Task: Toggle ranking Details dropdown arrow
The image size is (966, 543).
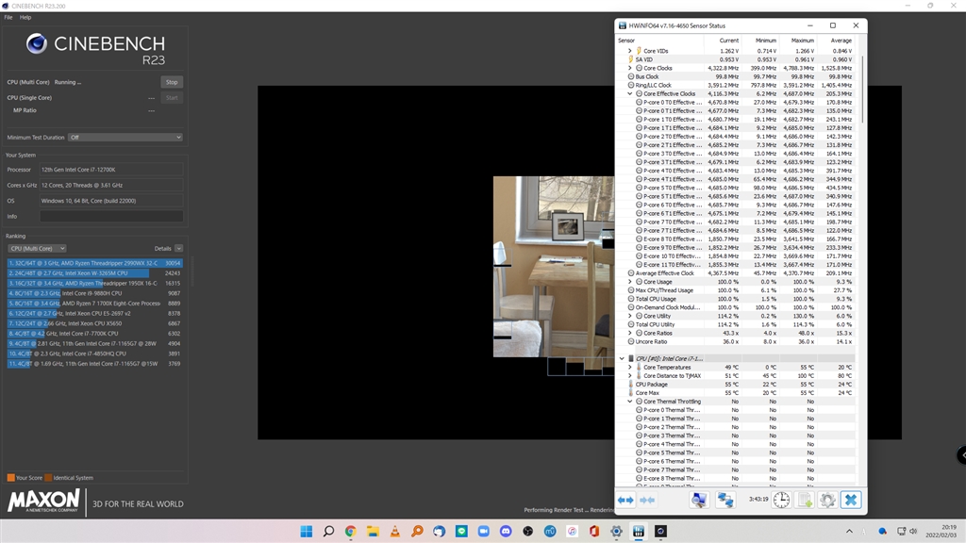Action: (178, 248)
